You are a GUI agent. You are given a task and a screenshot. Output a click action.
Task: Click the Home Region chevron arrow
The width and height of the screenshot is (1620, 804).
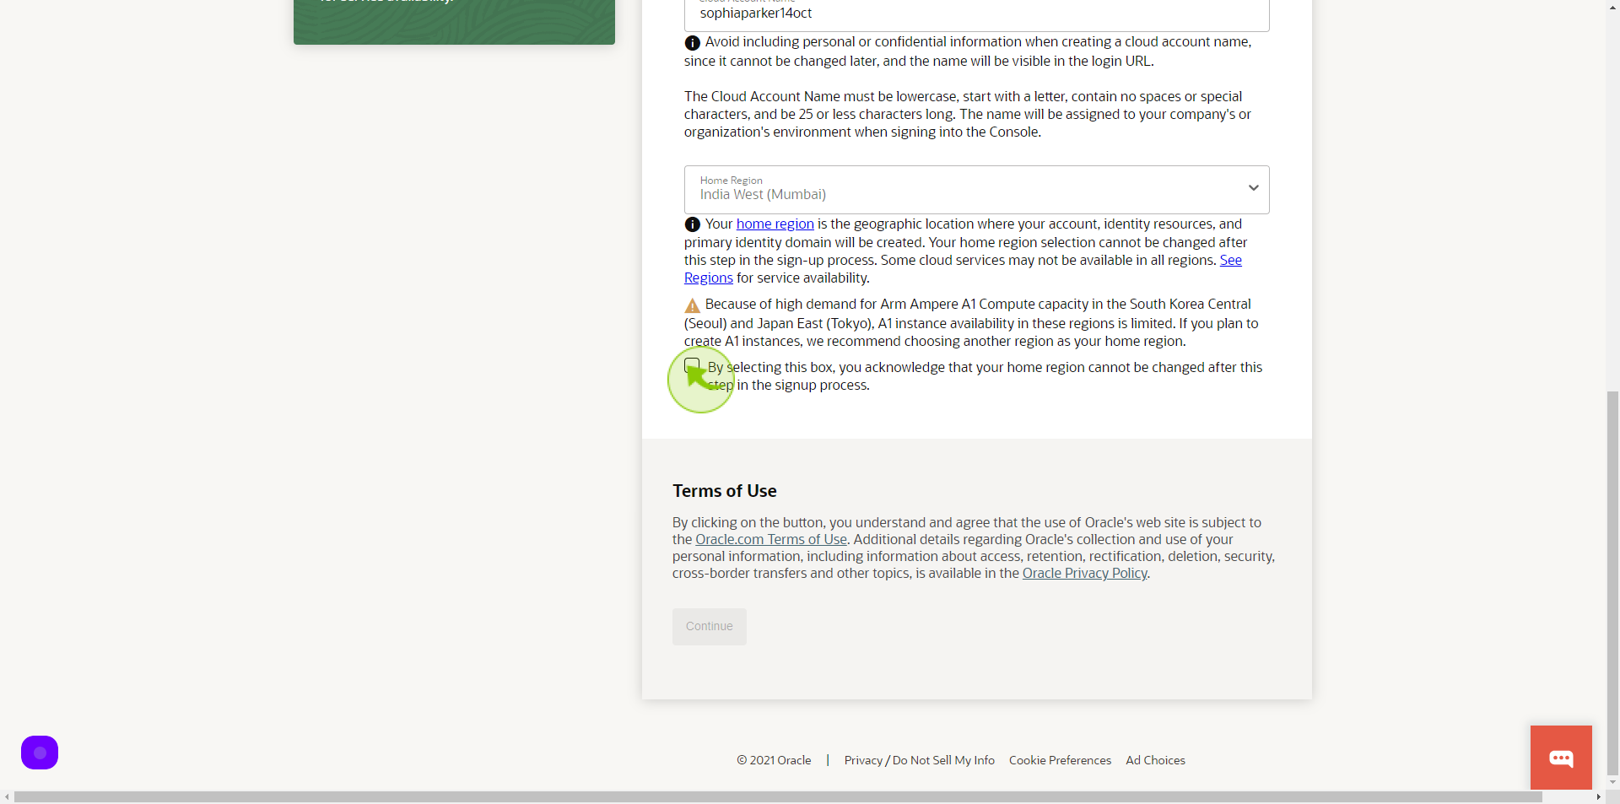point(1253,188)
